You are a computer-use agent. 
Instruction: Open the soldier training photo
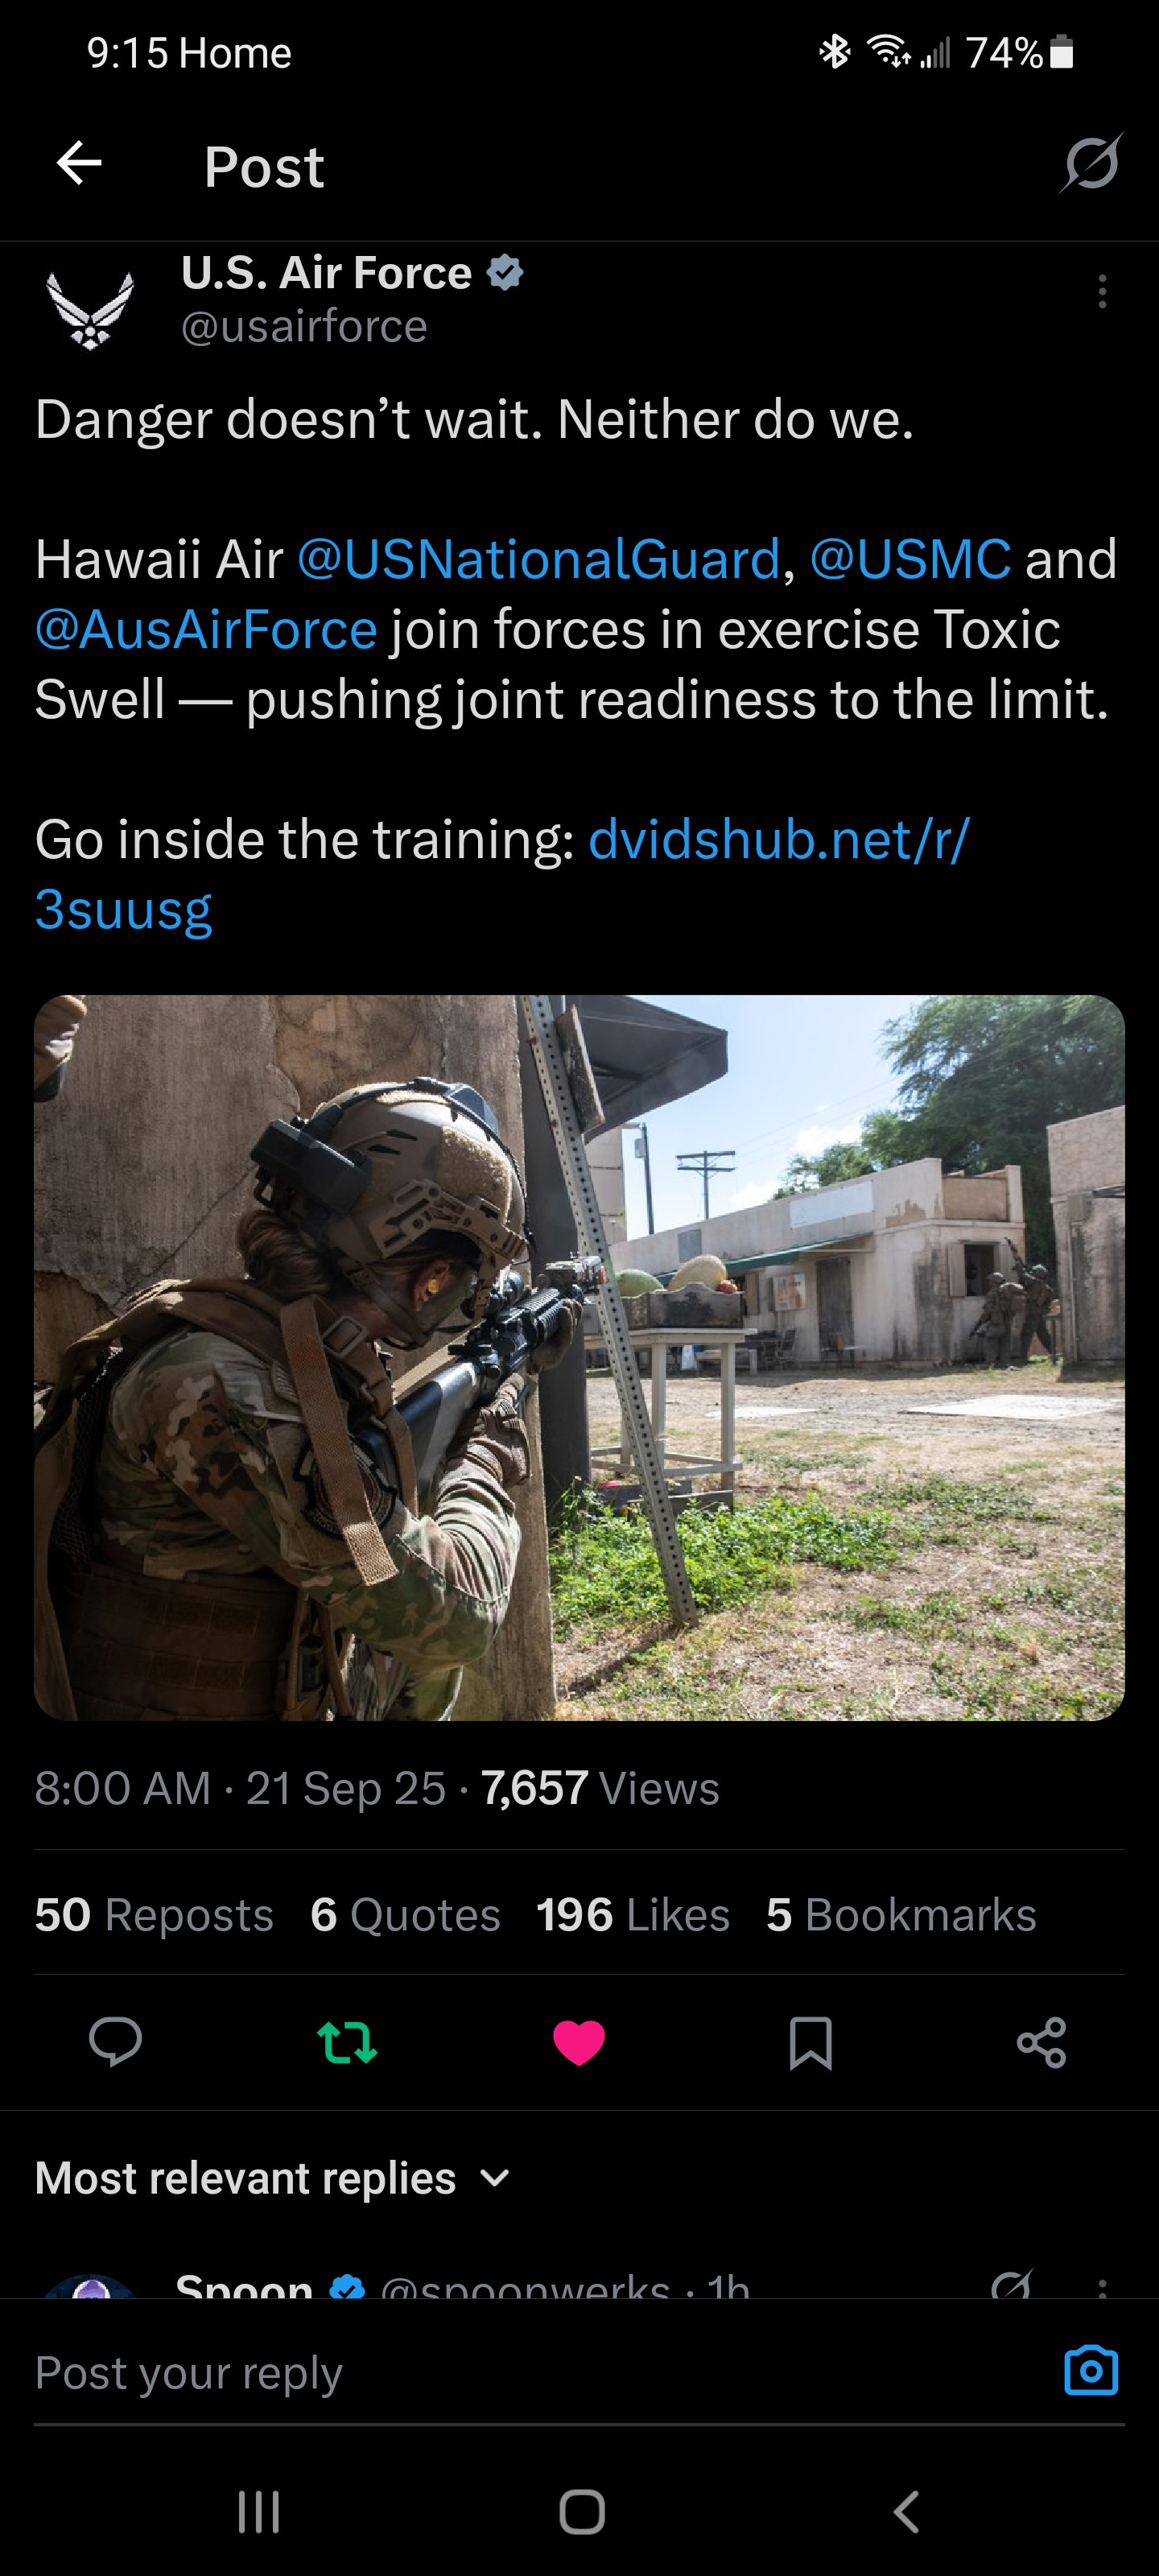tap(579, 1357)
